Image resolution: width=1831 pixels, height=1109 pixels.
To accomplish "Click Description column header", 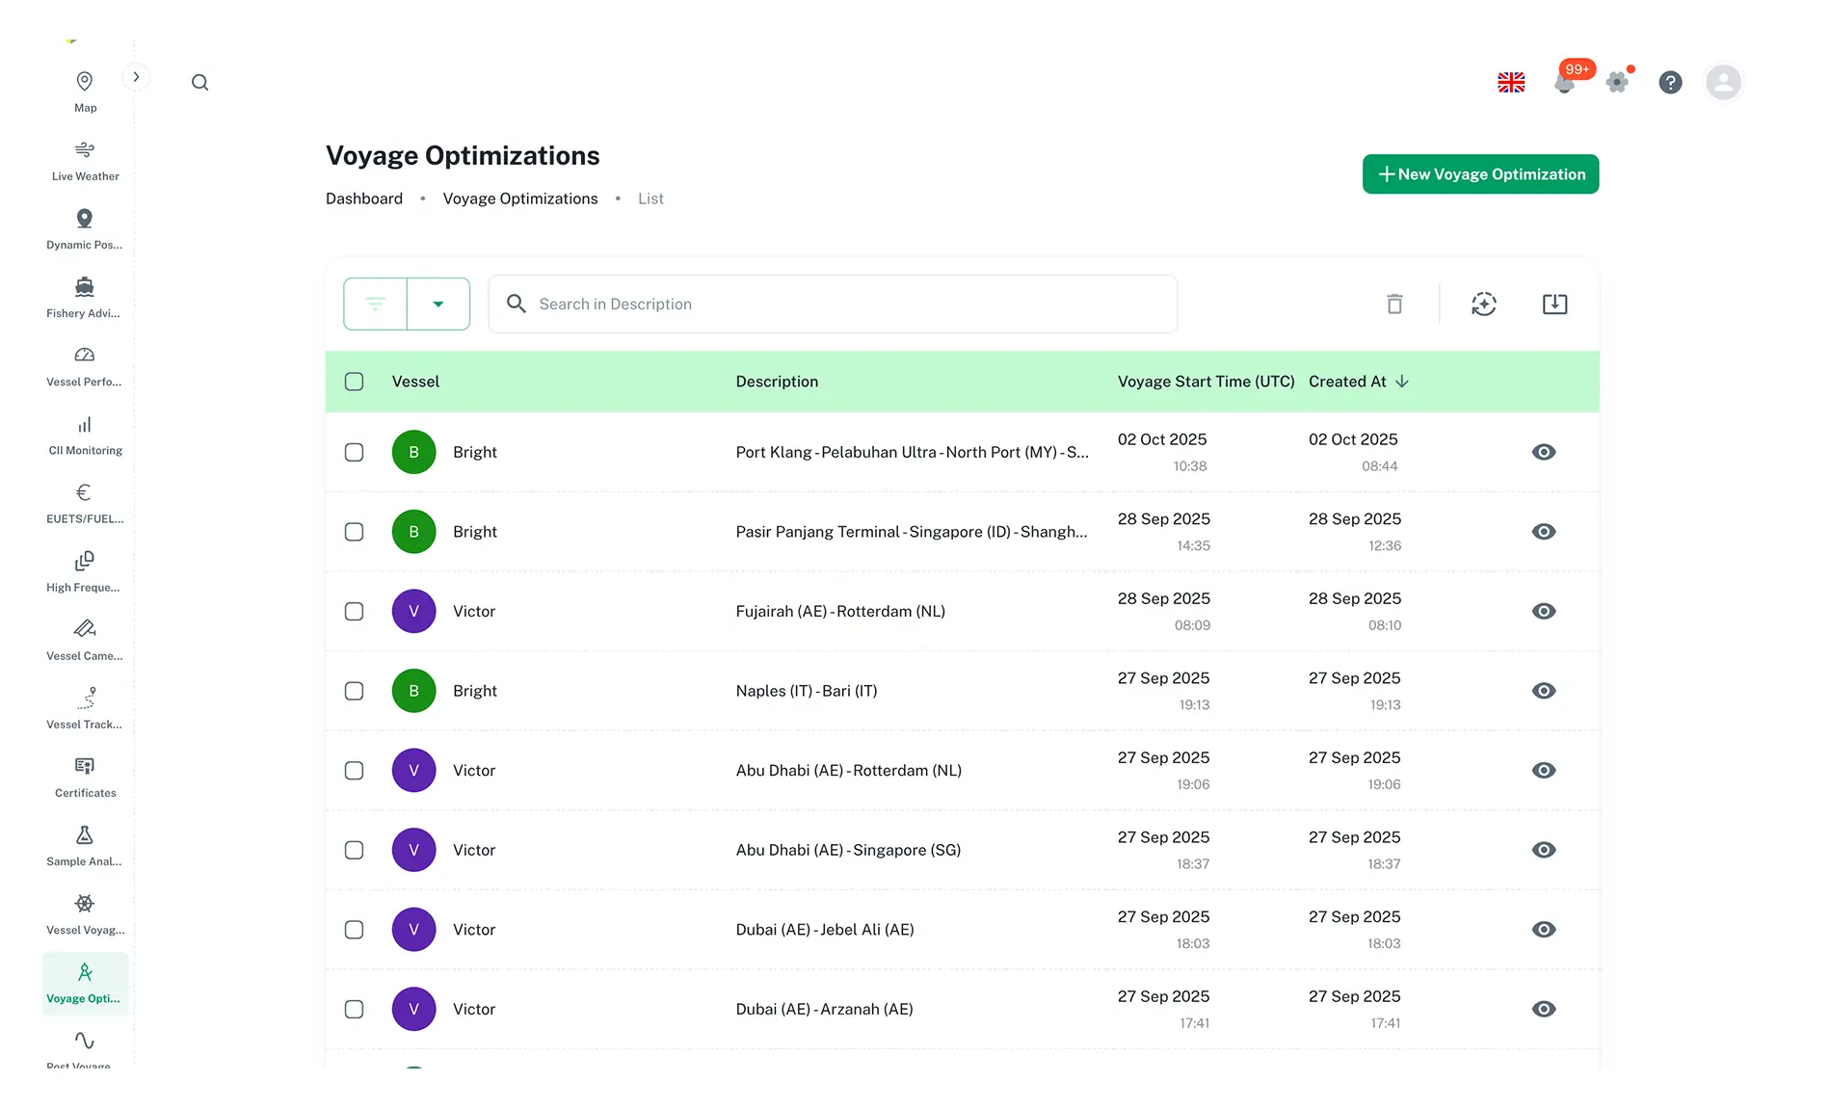I will point(777,382).
